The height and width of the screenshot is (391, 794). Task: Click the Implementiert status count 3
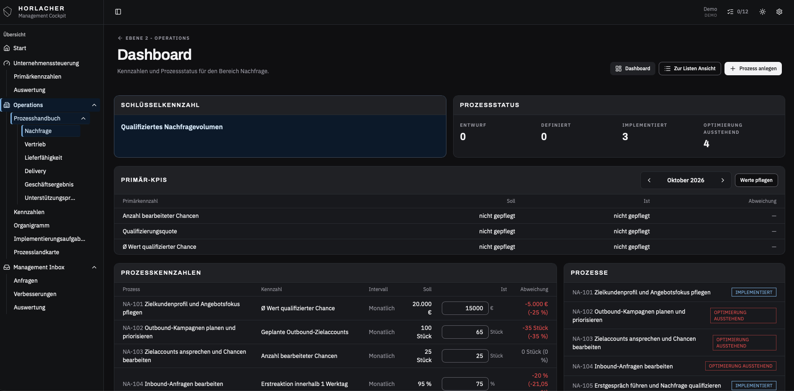tap(625, 137)
